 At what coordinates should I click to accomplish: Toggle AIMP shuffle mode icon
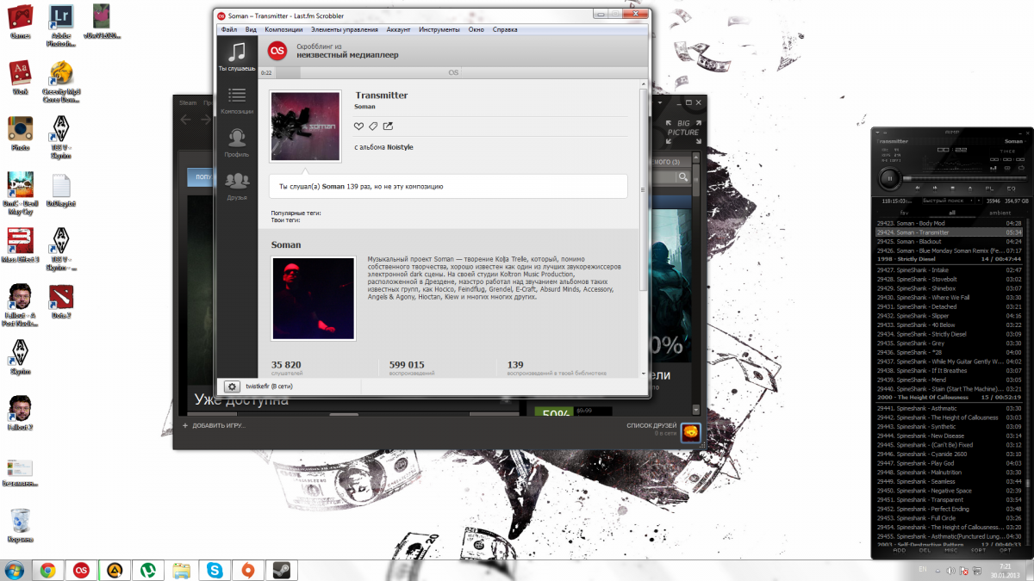pyautogui.click(x=1007, y=168)
